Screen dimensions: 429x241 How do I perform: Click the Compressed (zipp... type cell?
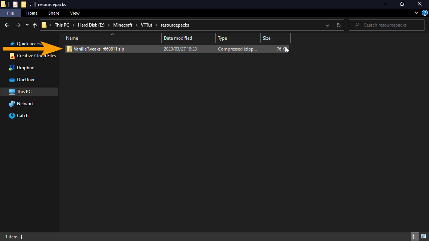pos(237,49)
